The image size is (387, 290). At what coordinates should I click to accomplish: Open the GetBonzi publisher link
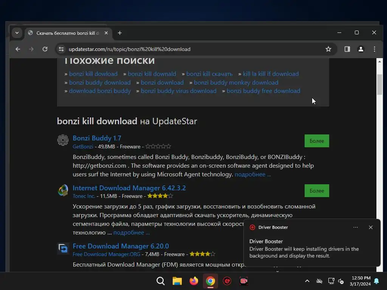83,147
